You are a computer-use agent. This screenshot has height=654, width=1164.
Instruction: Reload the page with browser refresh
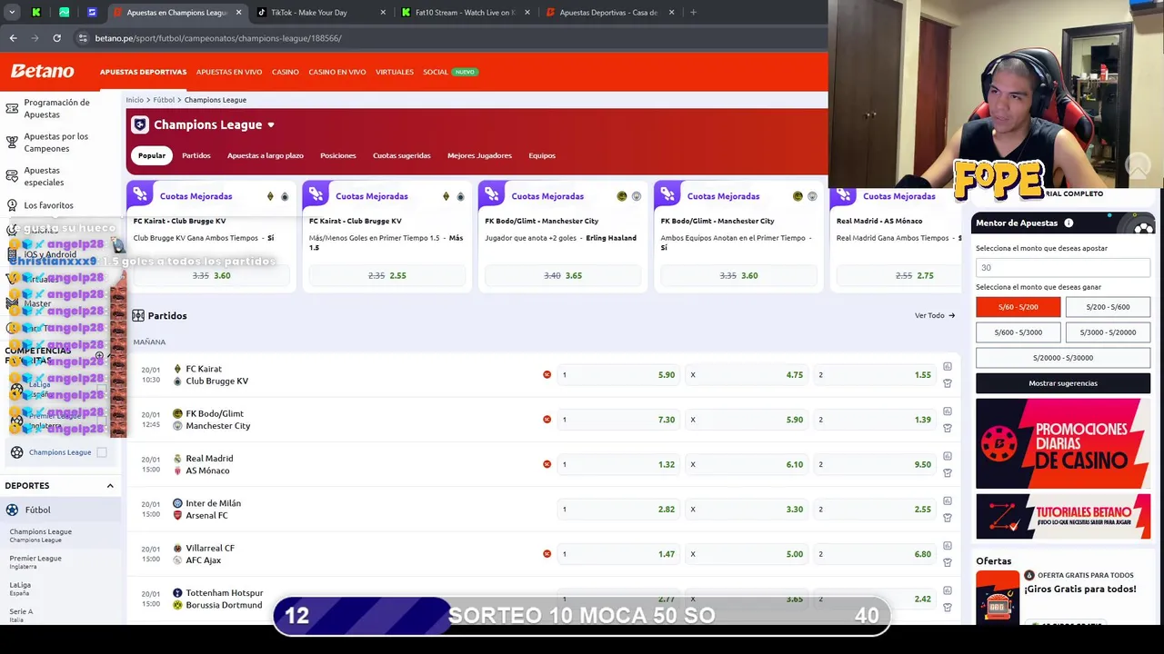56,38
